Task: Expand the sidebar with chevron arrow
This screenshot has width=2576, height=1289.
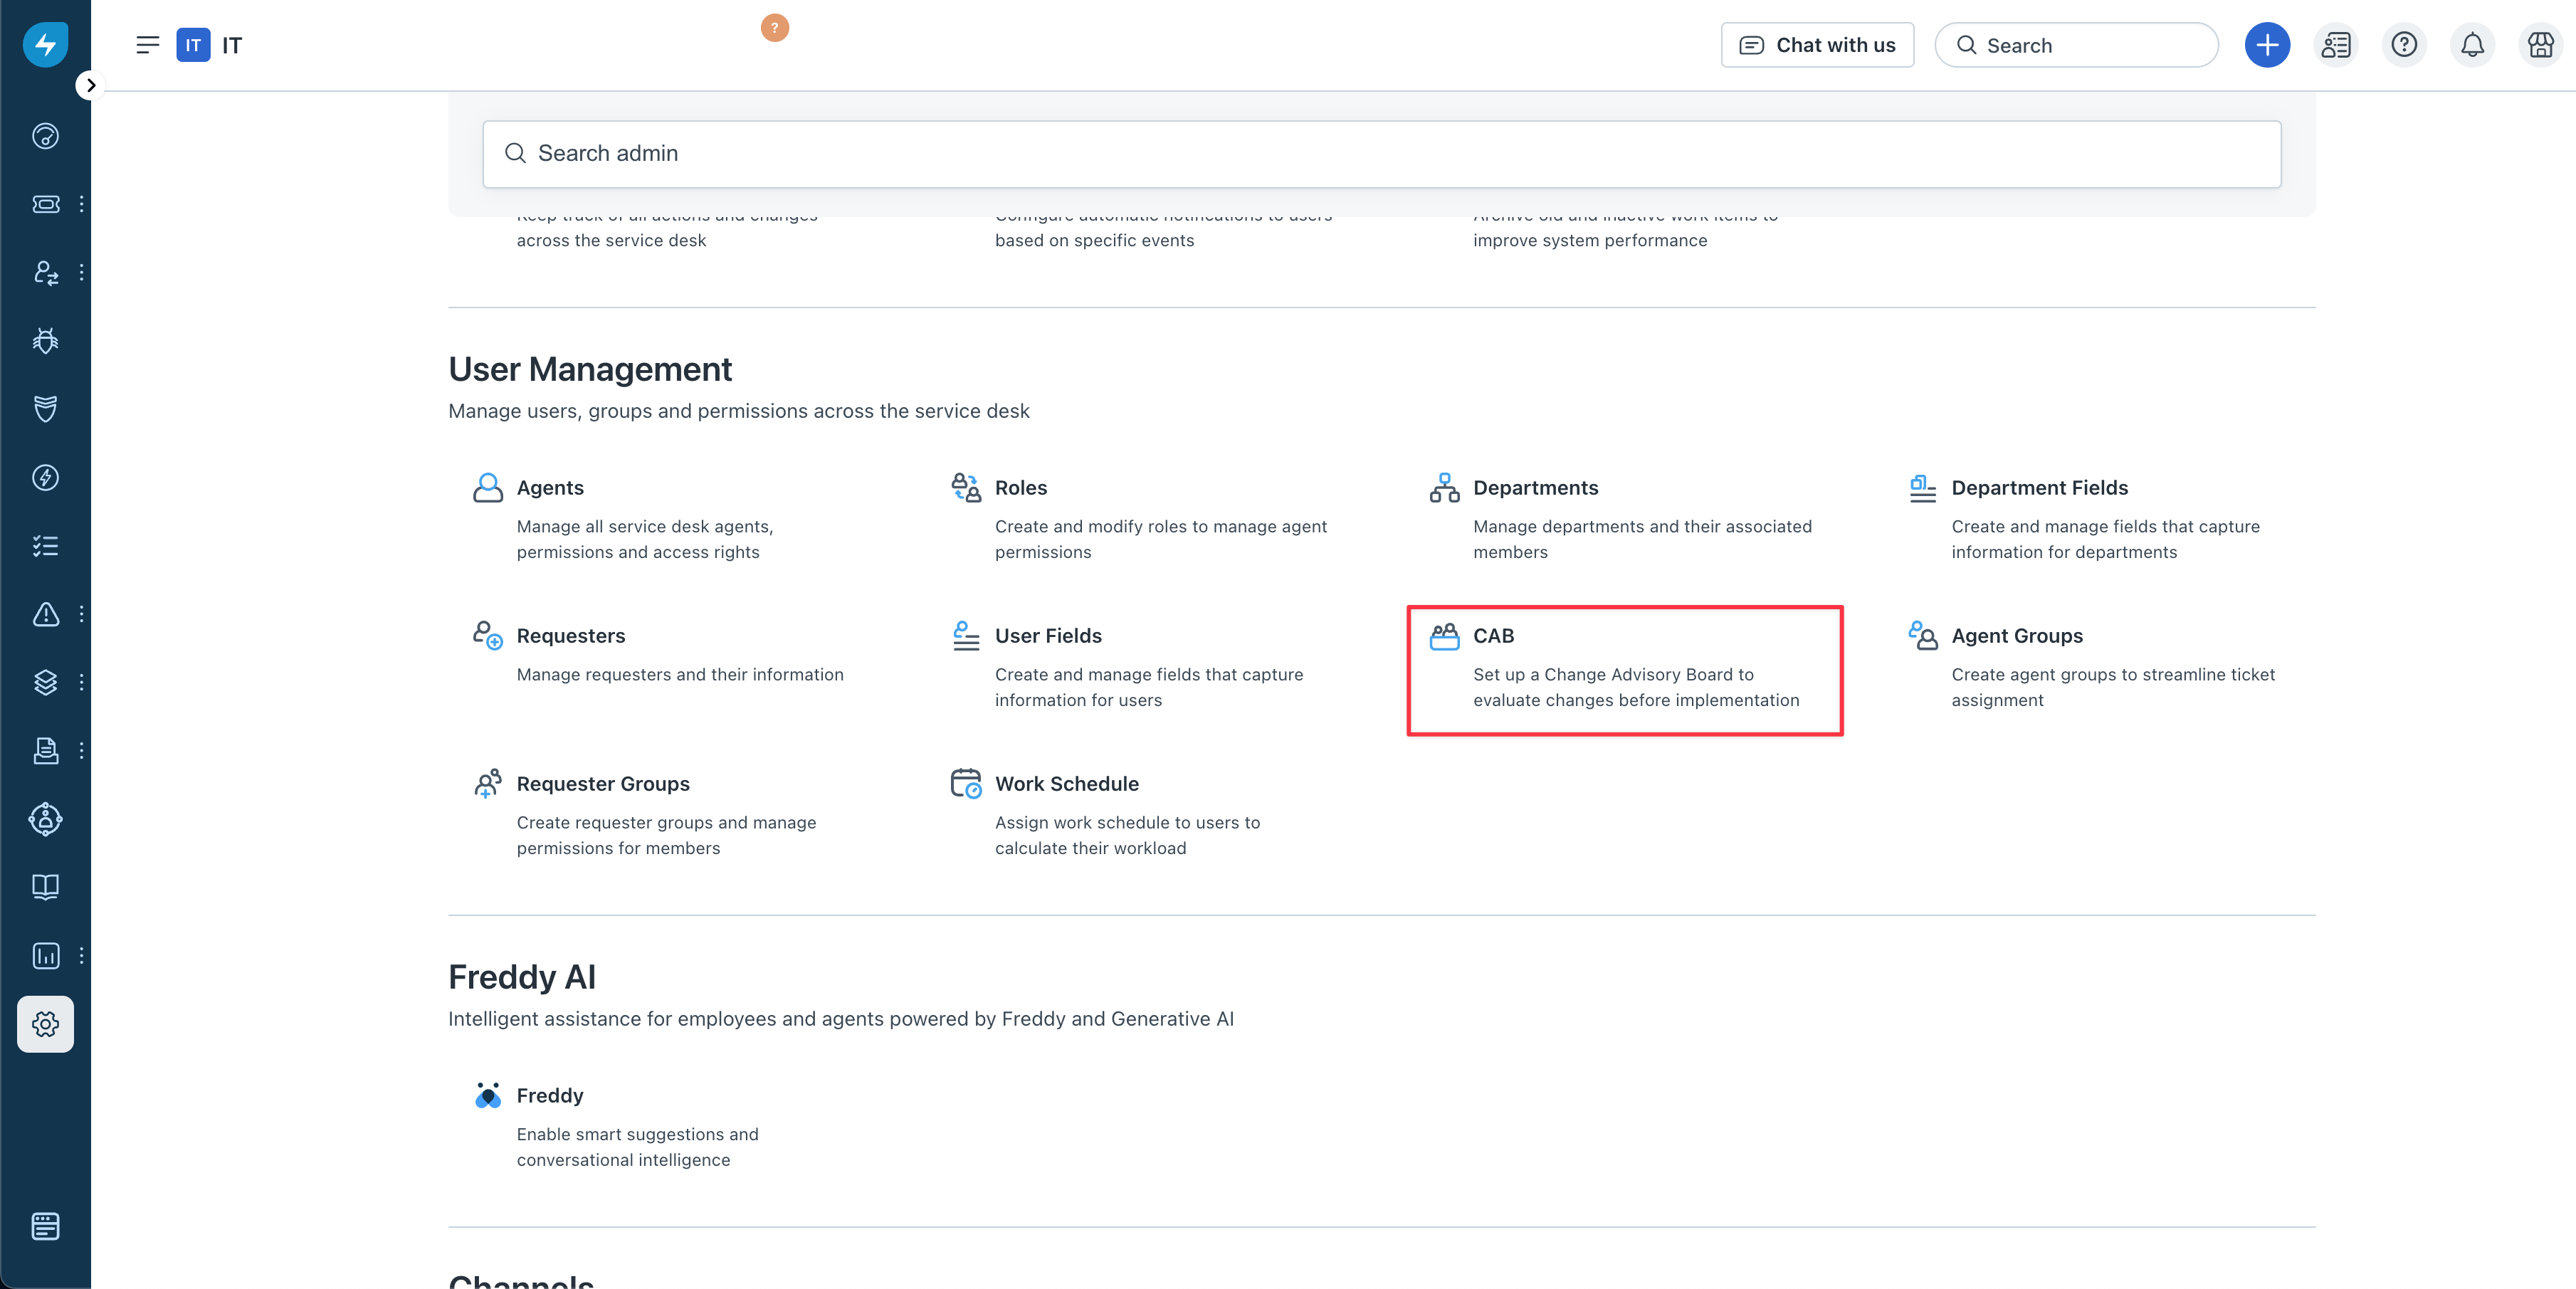Action: tap(91, 85)
